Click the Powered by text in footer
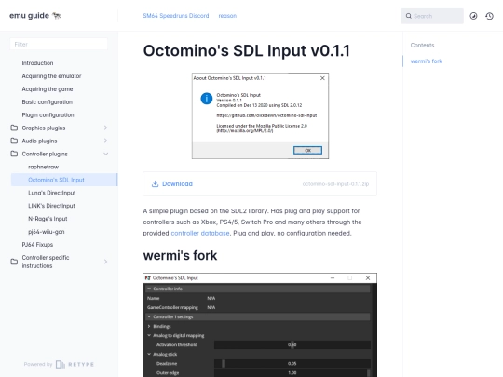 38,364
